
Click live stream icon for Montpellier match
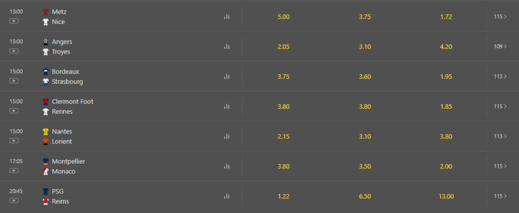14,170
